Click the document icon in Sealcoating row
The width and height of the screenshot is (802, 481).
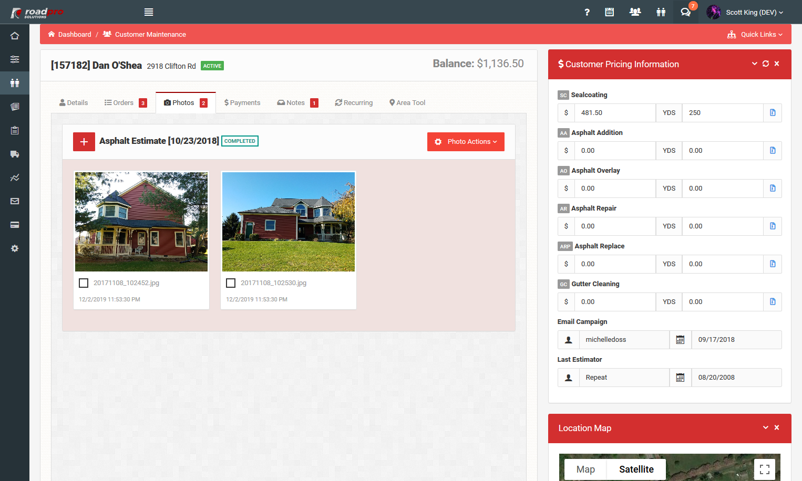point(773,113)
